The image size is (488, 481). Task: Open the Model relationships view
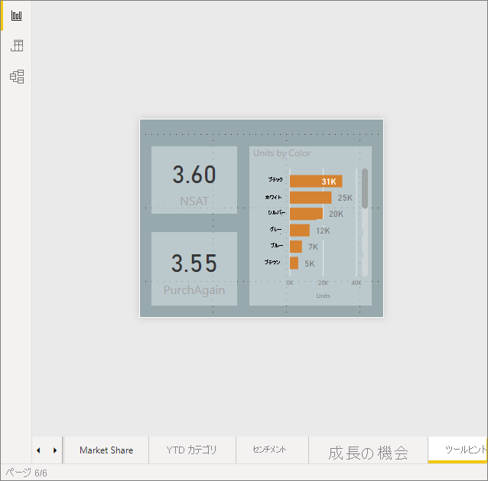click(17, 77)
